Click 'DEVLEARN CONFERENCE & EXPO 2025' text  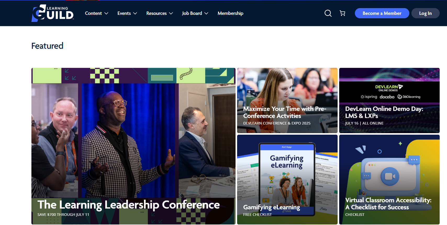pos(277,123)
